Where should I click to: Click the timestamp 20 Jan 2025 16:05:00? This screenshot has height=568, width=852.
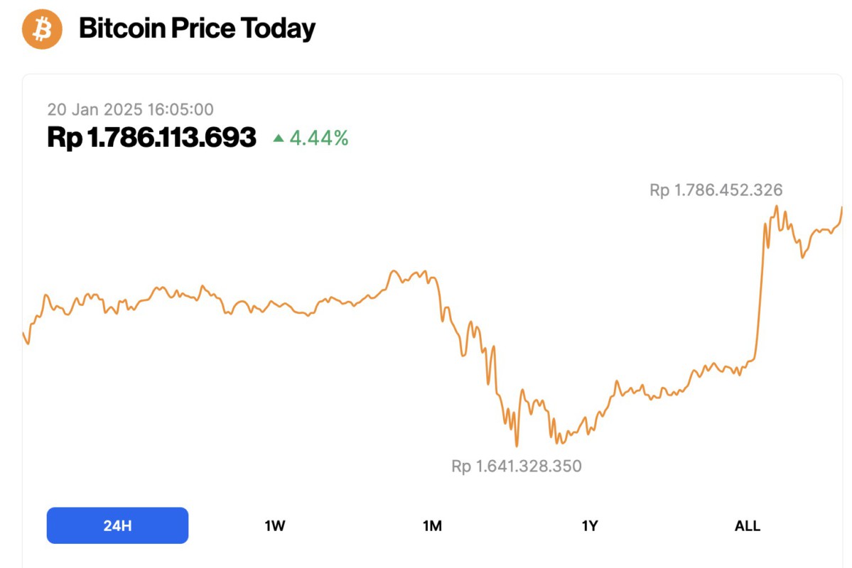pos(131,109)
